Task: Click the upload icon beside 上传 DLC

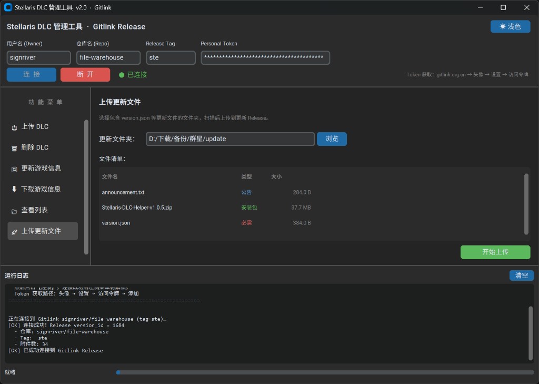Action: click(14, 127)
